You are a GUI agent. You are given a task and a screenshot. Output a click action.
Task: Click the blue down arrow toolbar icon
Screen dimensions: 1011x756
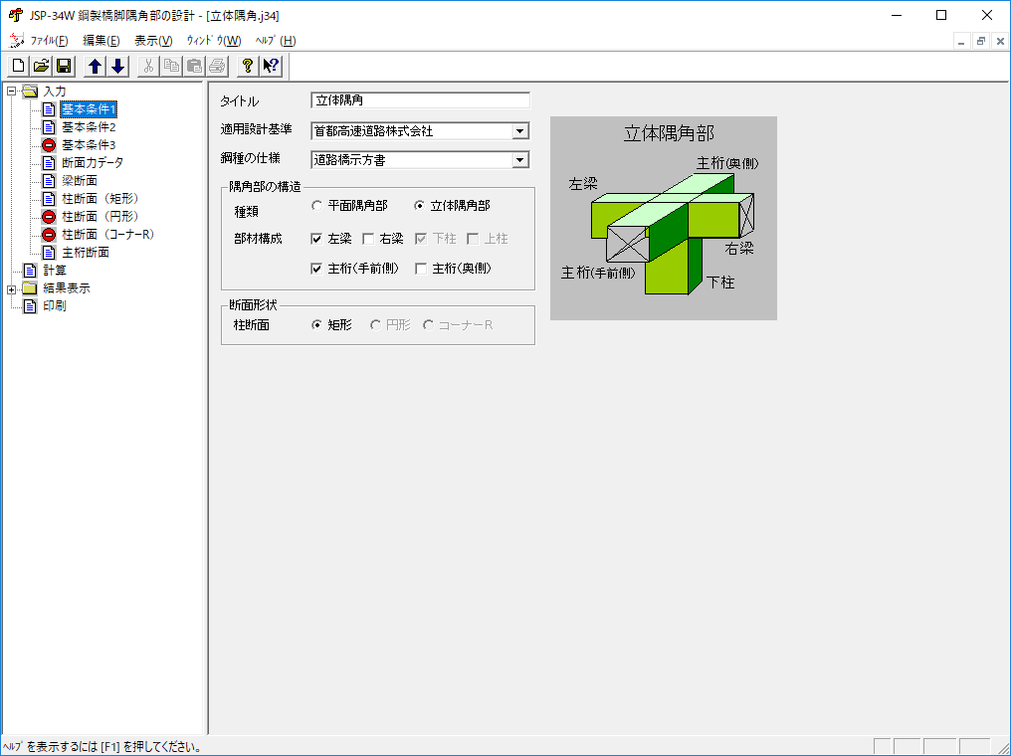117,67
